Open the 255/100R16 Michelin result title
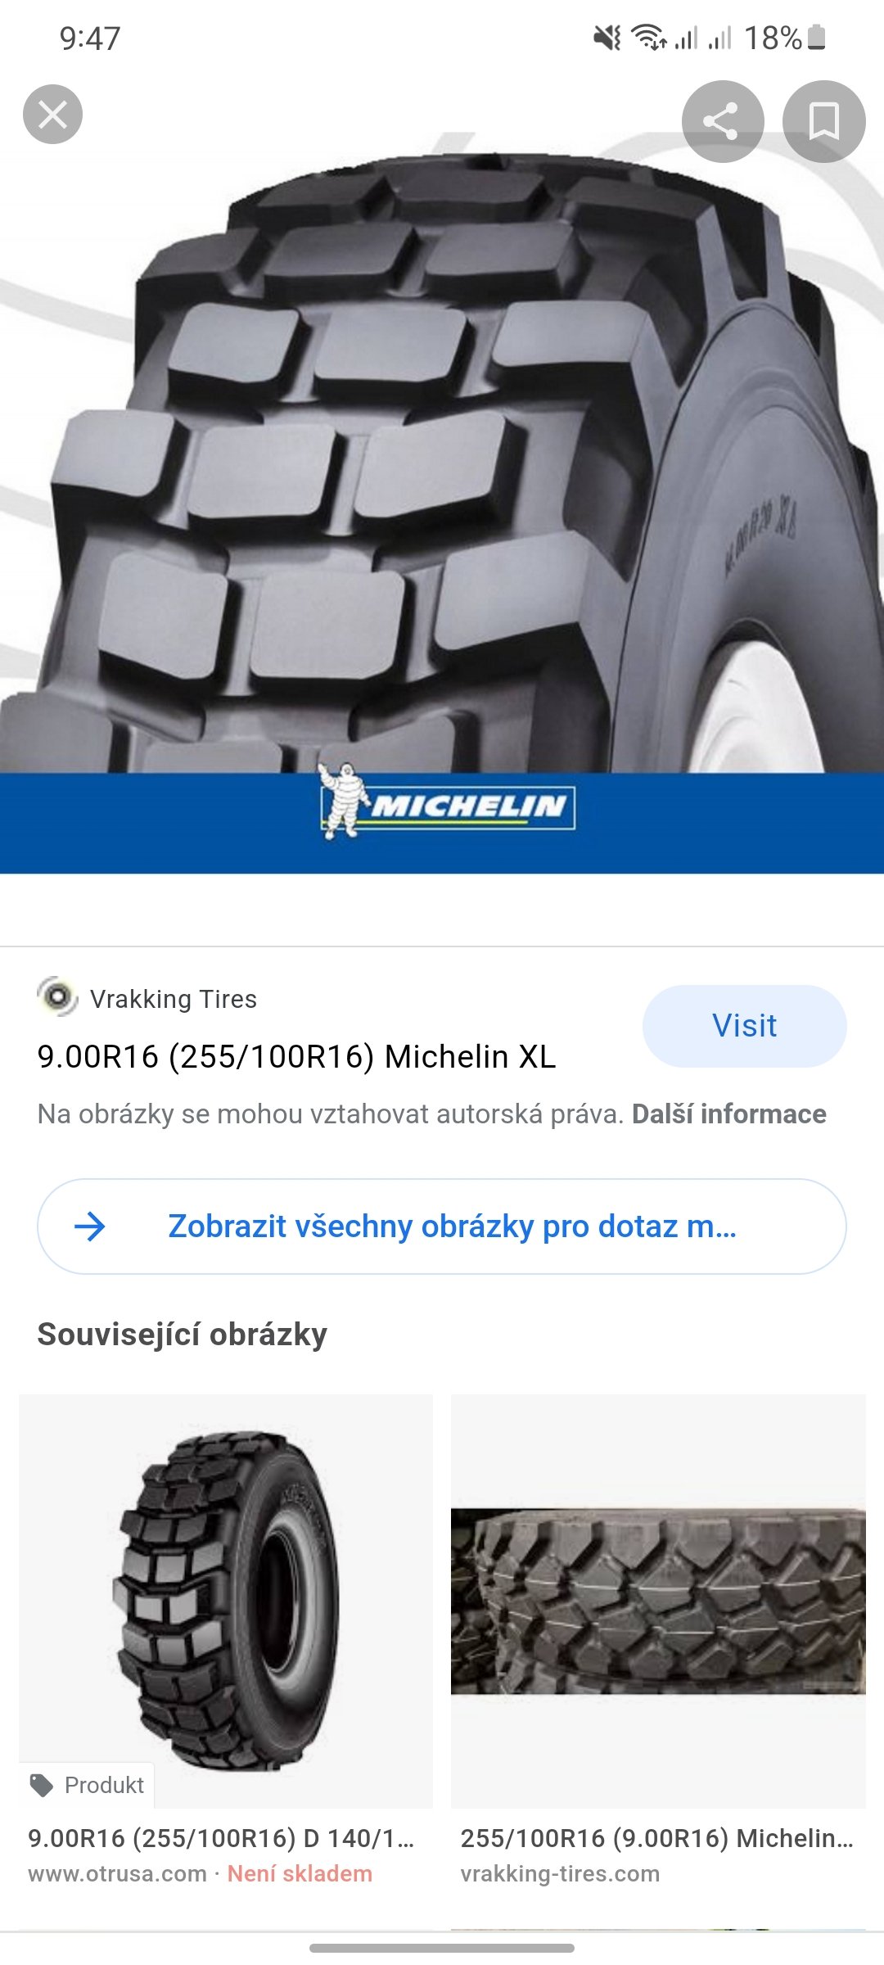 [x=657, y=1838]
